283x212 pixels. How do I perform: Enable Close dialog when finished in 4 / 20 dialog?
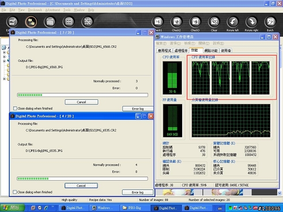click(x=15, y=192)
